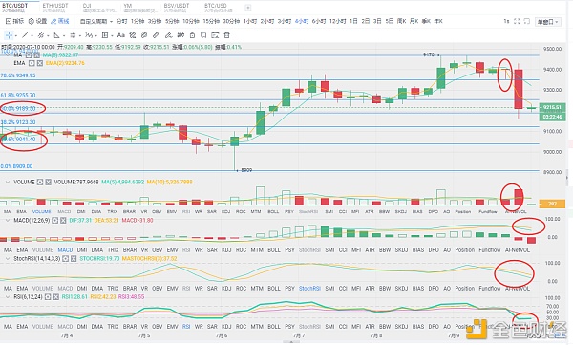The image size is (573, 345).
Task: Open the 设置 settings button
Action: 37,21
